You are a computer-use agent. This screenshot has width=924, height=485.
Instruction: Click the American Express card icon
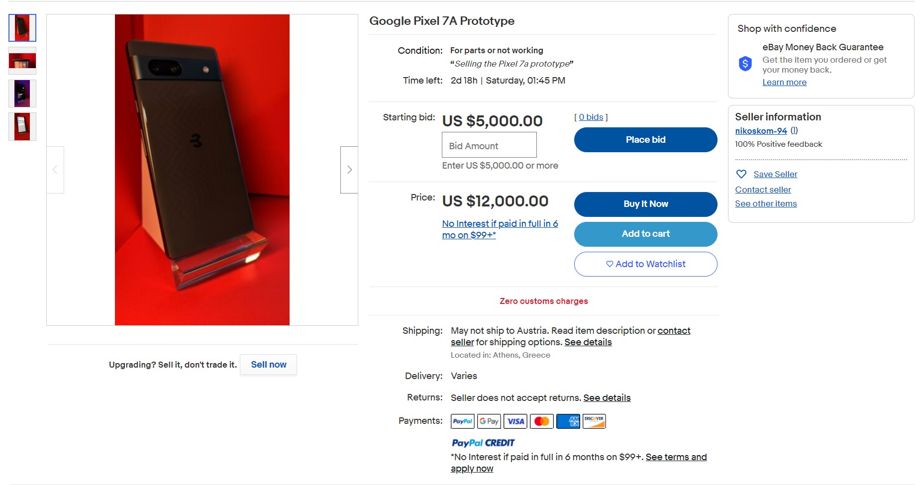(x=568, y=421)
